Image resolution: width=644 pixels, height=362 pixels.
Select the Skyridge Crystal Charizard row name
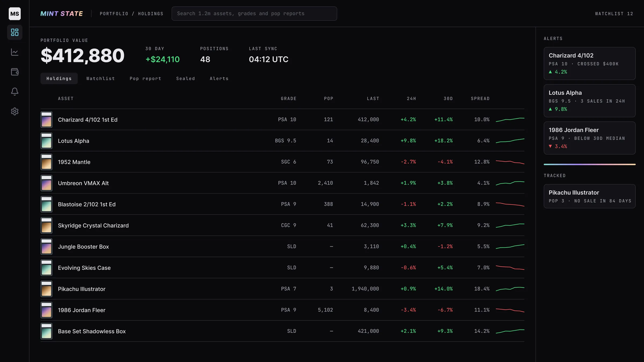93,226
